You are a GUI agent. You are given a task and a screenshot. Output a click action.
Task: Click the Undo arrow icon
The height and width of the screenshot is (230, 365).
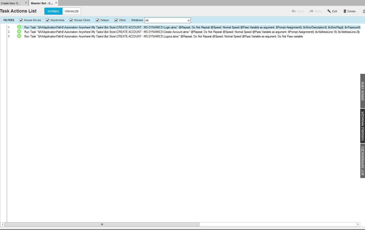click(294, 11)
